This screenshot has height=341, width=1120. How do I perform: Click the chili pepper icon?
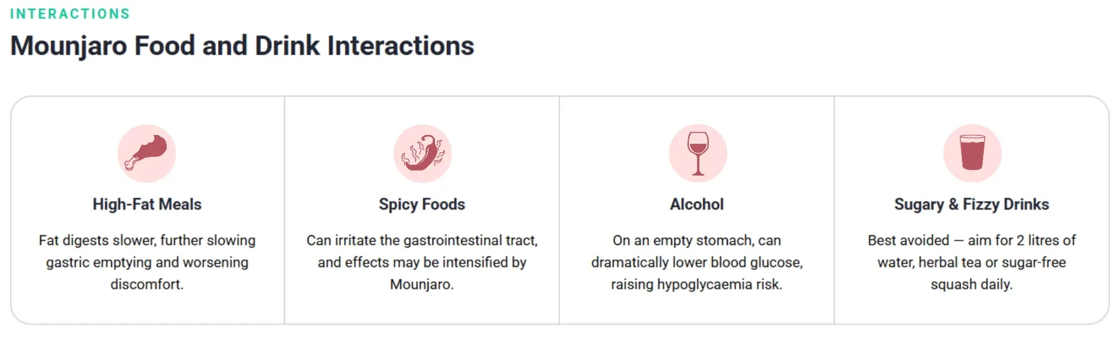click(x=422, y=154)
